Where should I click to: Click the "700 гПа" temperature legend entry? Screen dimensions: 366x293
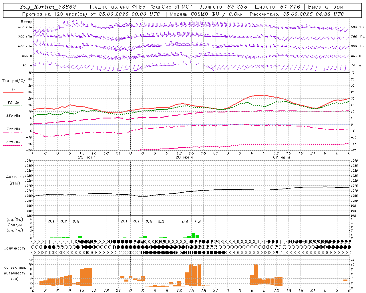point(13,129)
